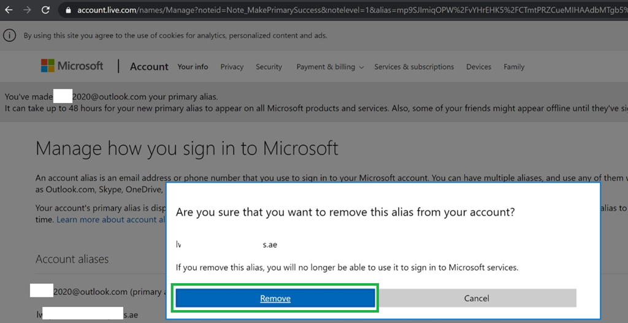628x323 pixels.
Task: Confirm alias removal with Remove button
Action: click(x=275, y=298)
